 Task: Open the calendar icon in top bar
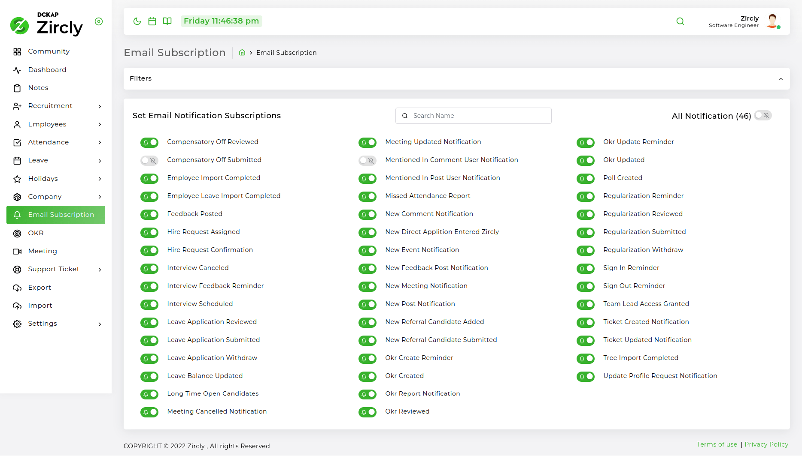152,21
